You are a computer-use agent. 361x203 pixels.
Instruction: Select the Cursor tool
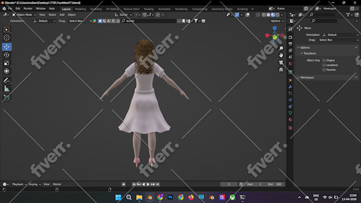click(7, 38)
